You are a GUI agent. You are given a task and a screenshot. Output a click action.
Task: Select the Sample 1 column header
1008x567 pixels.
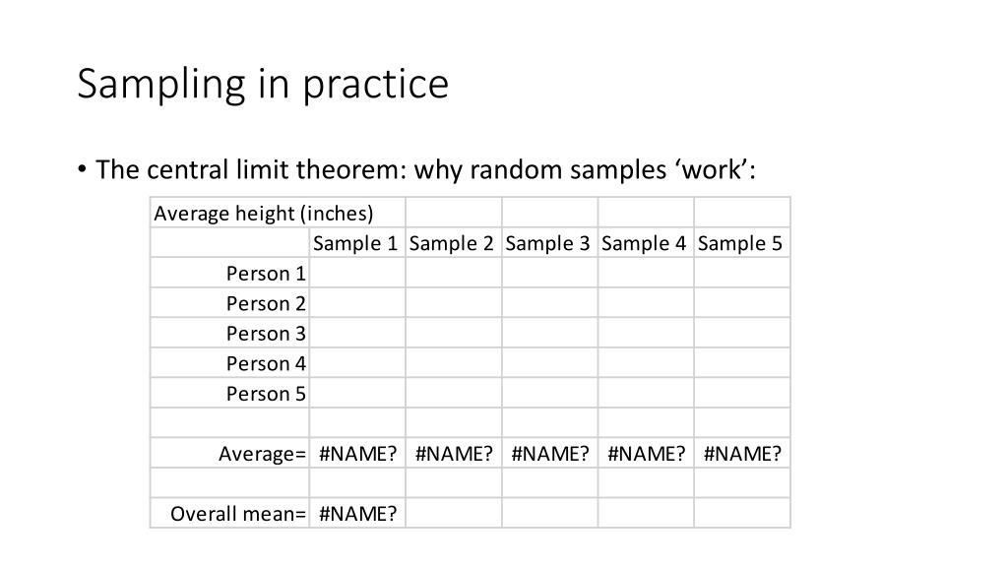click(x=357, y=243)
